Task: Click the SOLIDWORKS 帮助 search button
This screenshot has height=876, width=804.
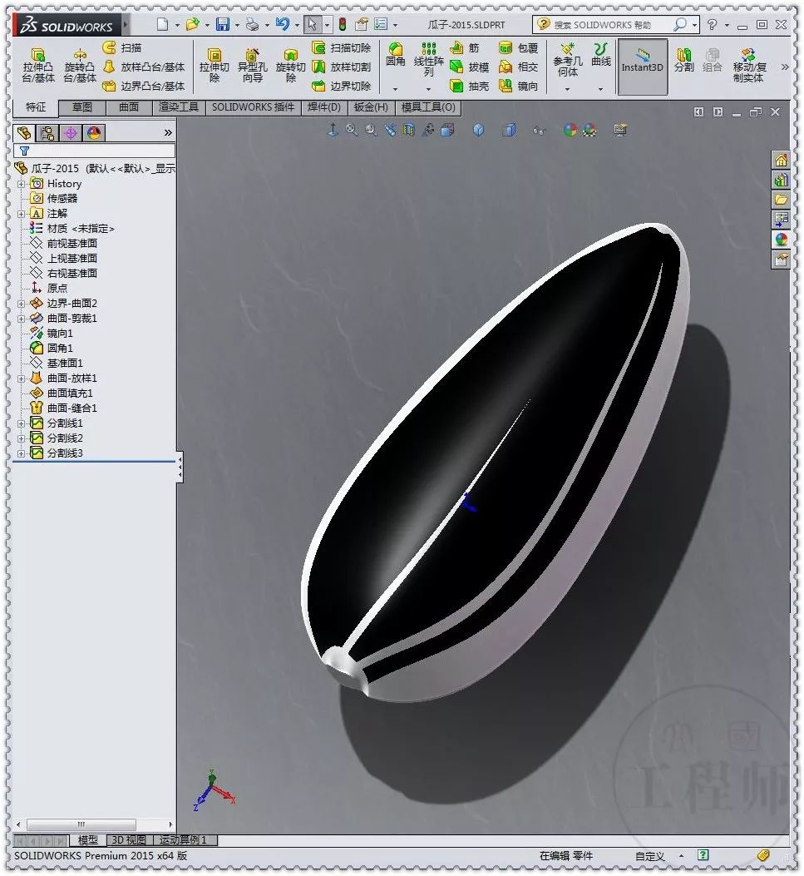Action: tap(682, 24)
